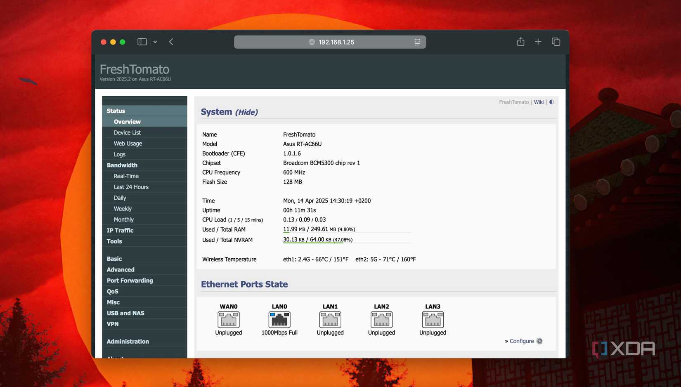The height and width of the screenshot is (387, 681).
Task: Expand the Bandwidth section
Action: coord(122,165)
